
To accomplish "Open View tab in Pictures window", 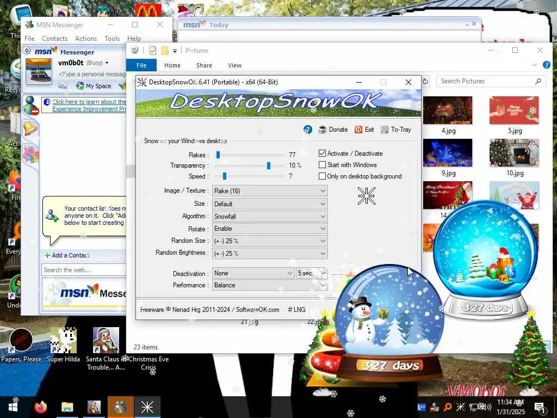I will [x=234, y=65].
